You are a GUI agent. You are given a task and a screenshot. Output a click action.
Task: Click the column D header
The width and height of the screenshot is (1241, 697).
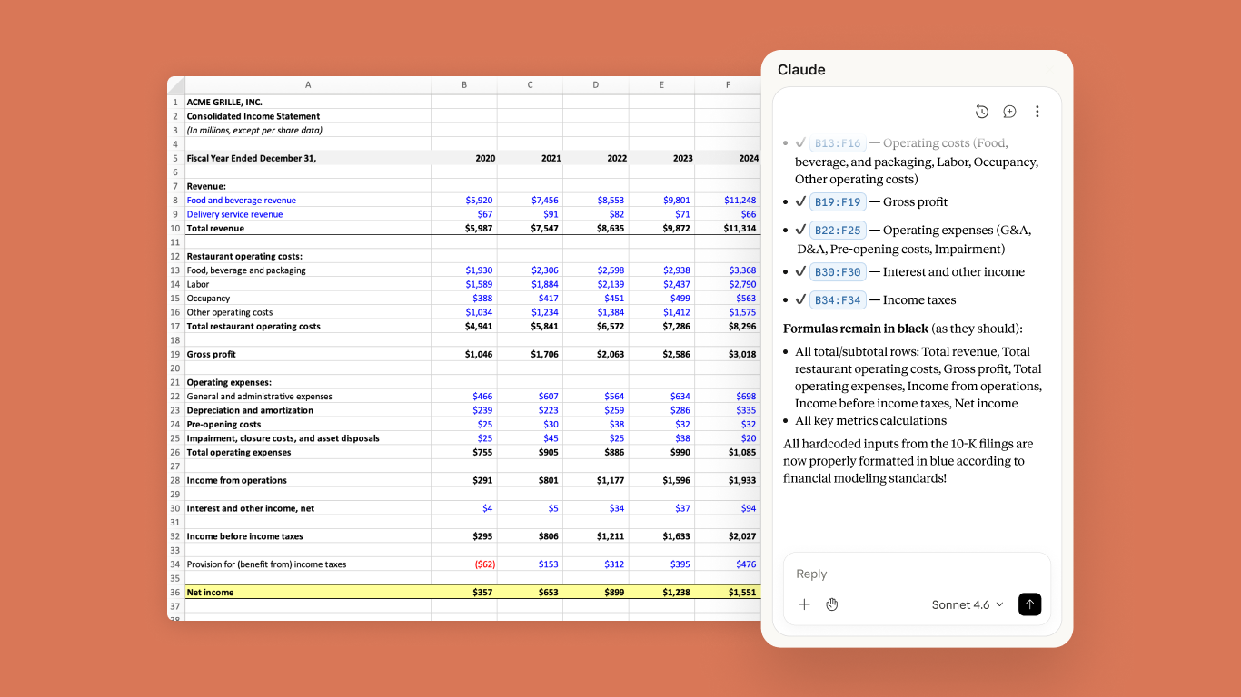click(595, 85)
